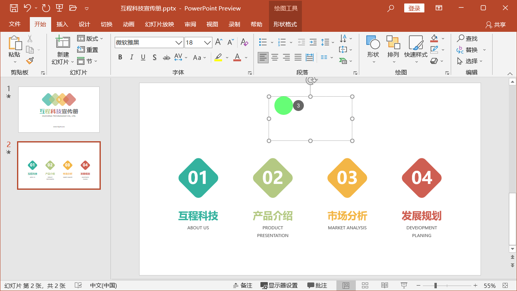Open the 文件 File tab
The image size is (517, 291).
click(x=15, y=24)
